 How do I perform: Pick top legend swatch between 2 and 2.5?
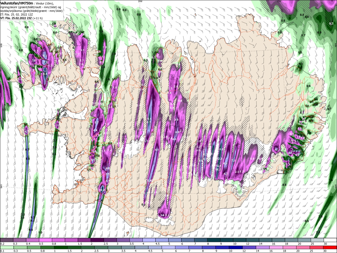[x=97, y=240]
